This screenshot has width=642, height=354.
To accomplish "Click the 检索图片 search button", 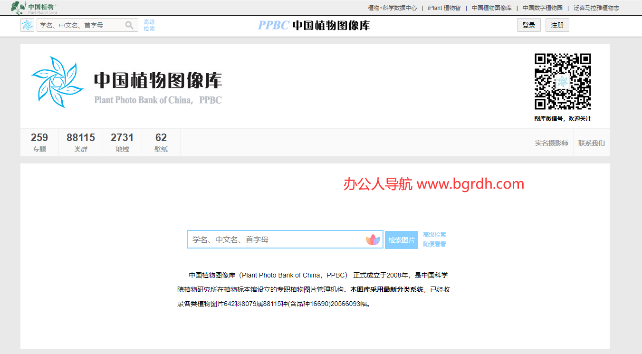I will pos(402,240).
